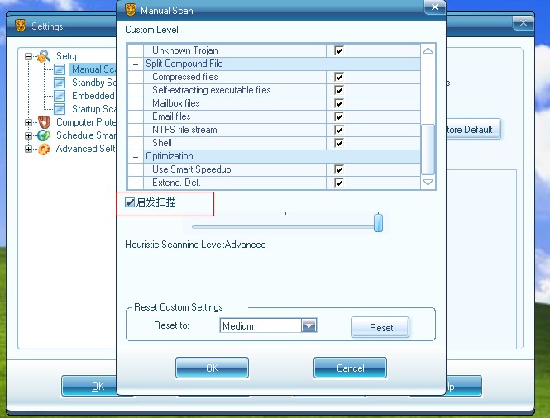Click the heuristic slider track middle
Viewport: 550px width, 418px height.
pyautogui.click(x=285, y=226)
